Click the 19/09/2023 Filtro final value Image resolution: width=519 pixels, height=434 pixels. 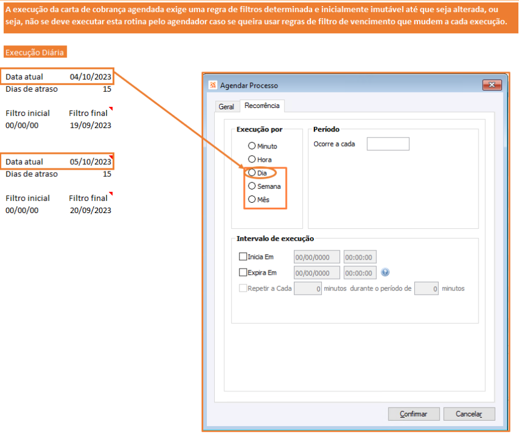[90, 126]
